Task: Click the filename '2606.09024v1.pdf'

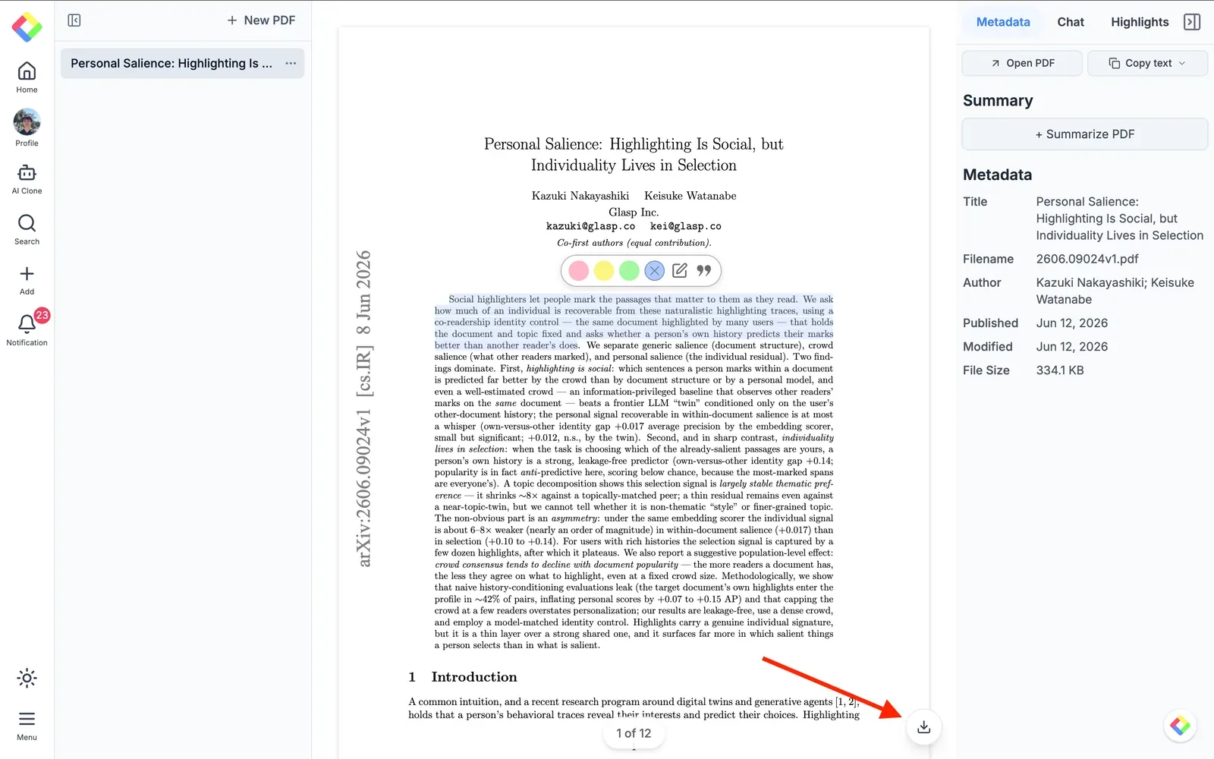Action: coord(1087,259)
